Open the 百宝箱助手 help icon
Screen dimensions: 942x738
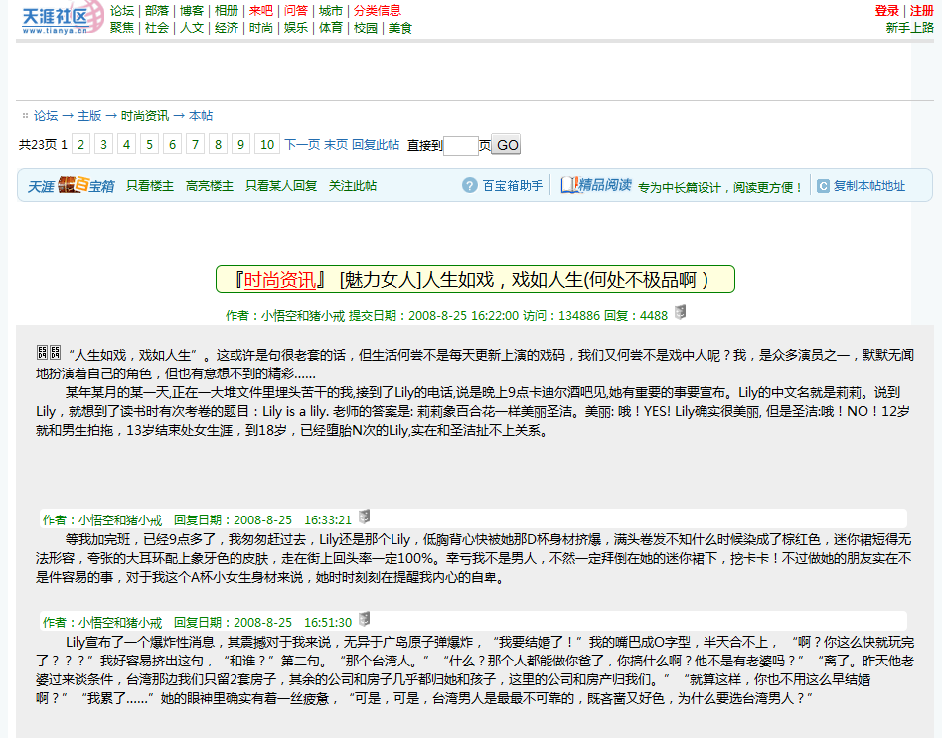pyautogui.click(x=470, y=185)
